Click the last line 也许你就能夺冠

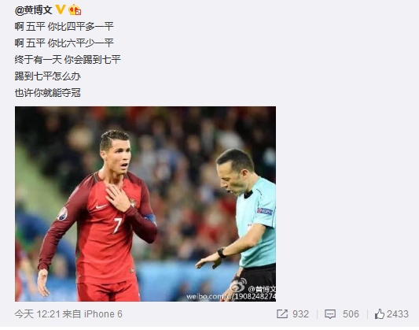(x=48, y=93)
